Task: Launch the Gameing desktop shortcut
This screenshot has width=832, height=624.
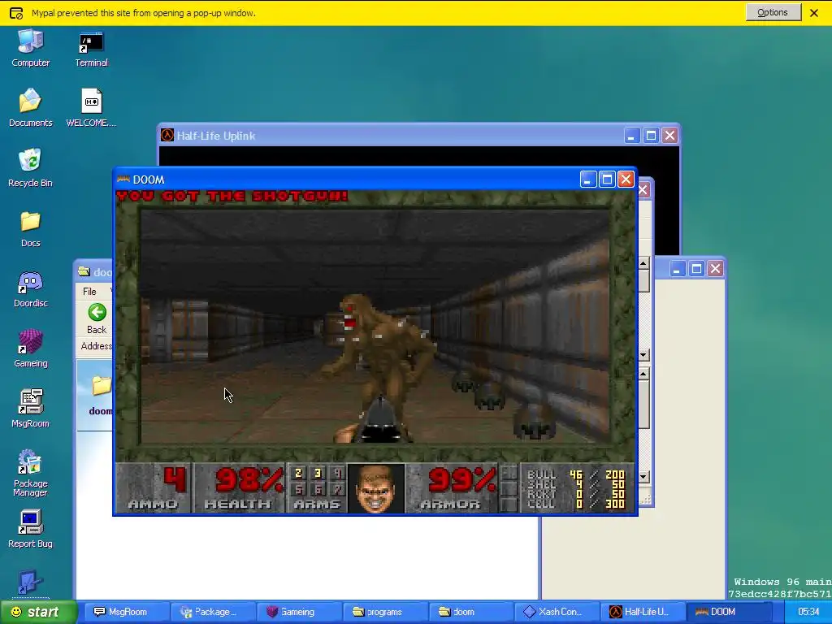Action: pyautogui.click(x=30, y=349)
